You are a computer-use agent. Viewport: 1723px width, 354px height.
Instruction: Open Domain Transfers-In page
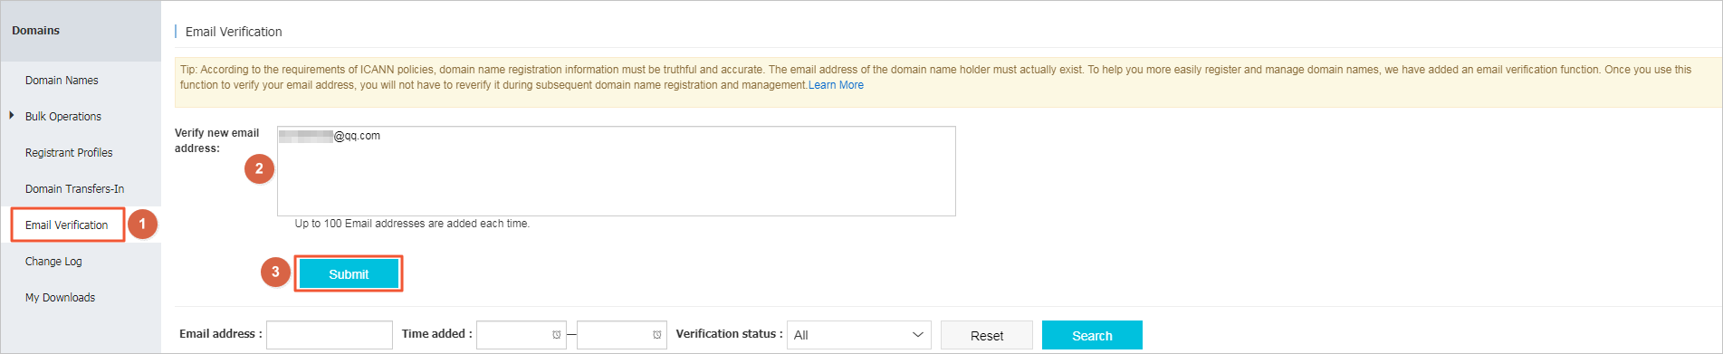pyautogui.click(x=74, y=189)
